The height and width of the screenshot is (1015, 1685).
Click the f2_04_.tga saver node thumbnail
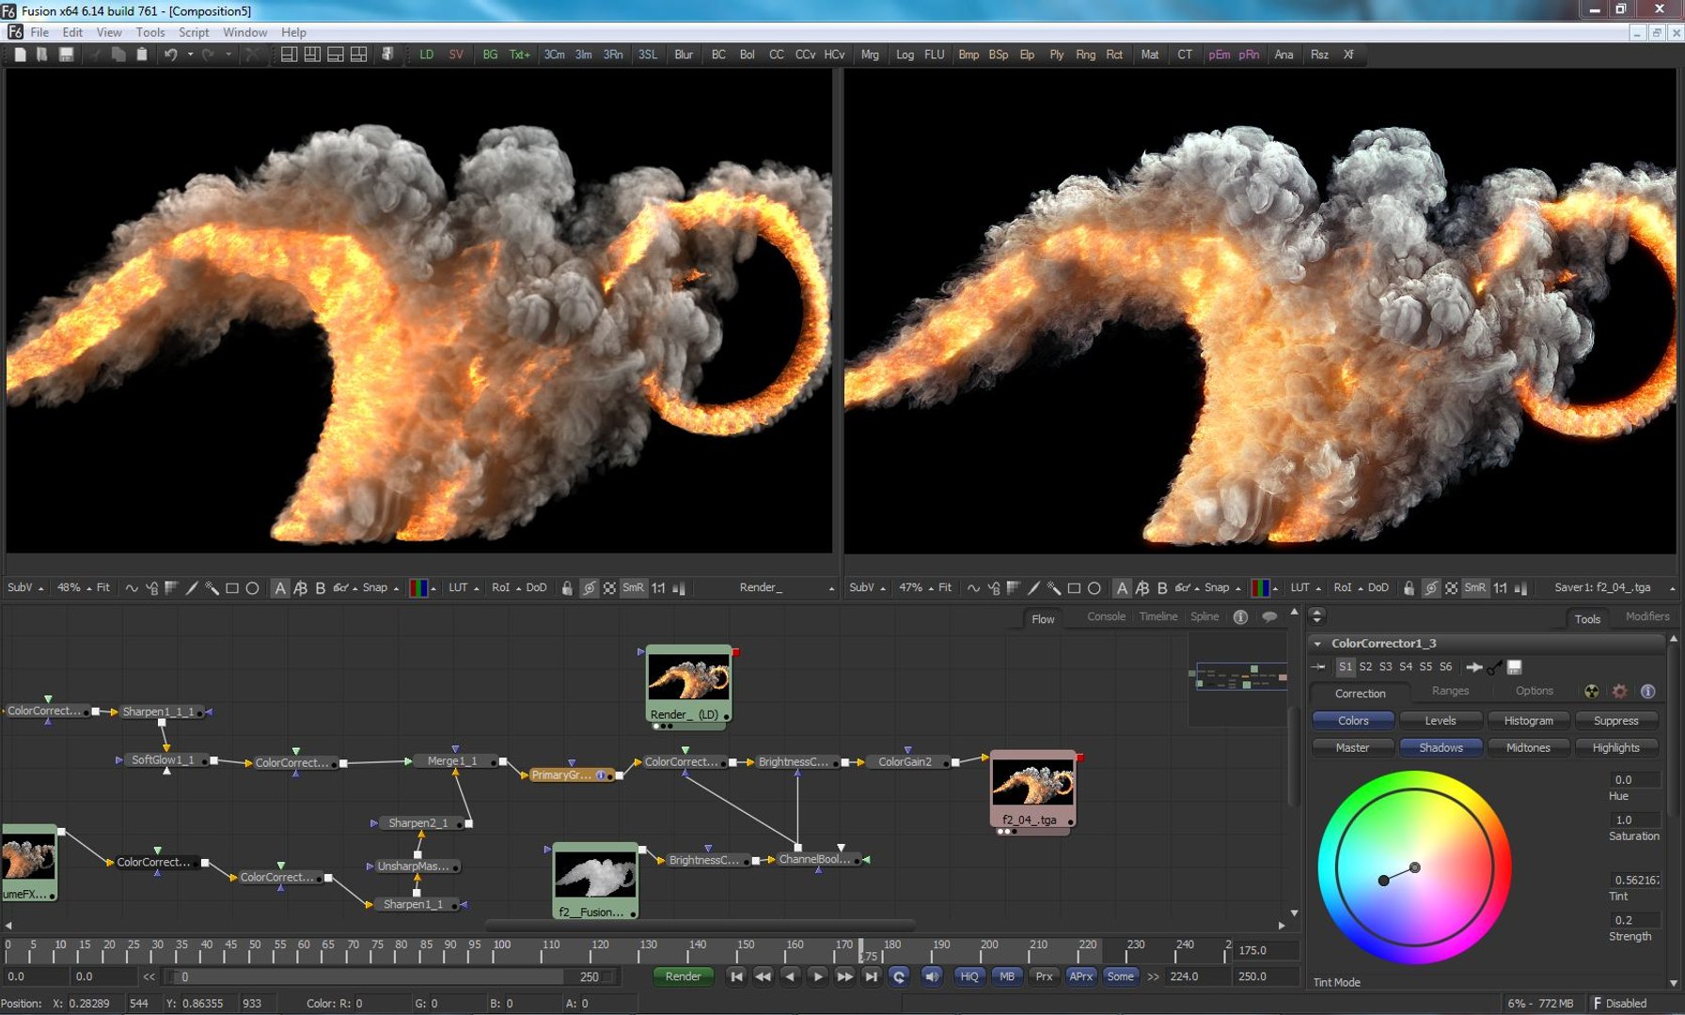[x=1032, y=782]
